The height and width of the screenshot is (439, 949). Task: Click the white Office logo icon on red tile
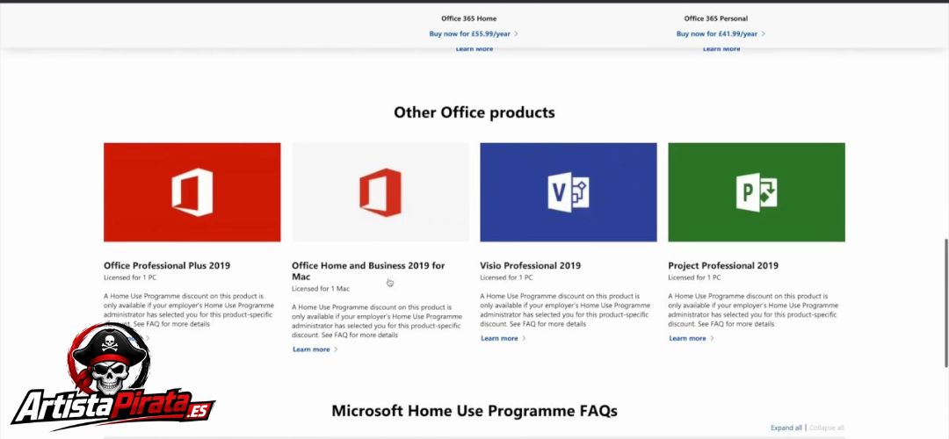pyautogui.click(x=192, y=192)
